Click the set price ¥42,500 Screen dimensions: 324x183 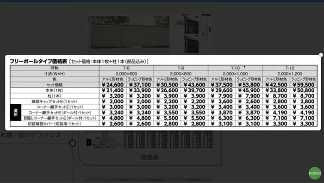click(276, 85)
